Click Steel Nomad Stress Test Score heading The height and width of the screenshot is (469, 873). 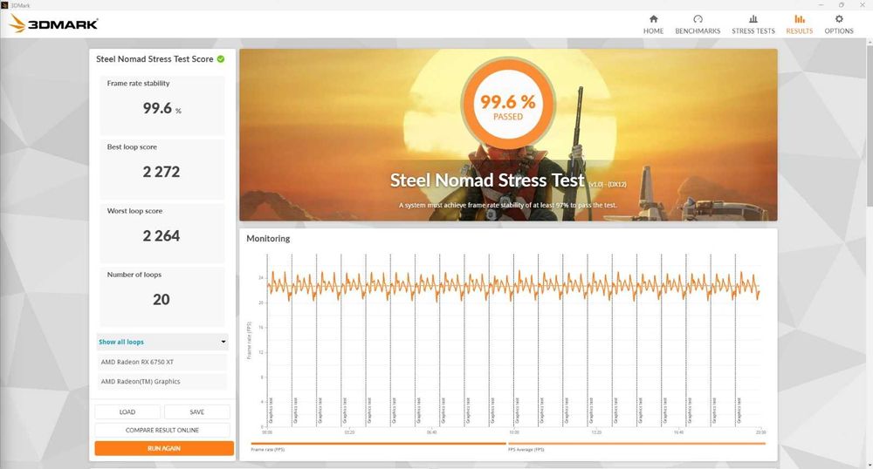tap(155, 59)
